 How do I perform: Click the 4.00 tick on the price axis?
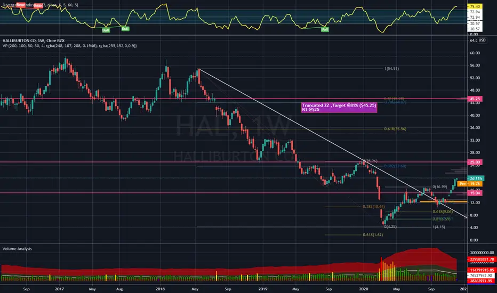coord(475,228)
